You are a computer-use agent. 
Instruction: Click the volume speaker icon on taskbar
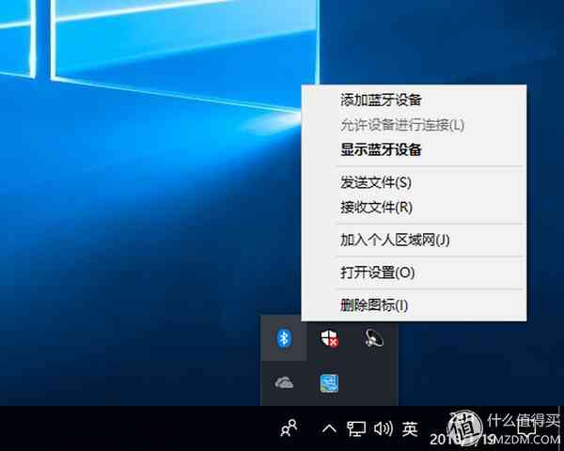[383, 429]
